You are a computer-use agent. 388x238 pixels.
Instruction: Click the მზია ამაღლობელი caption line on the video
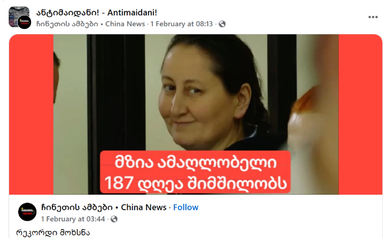click(x=196, y=162)
